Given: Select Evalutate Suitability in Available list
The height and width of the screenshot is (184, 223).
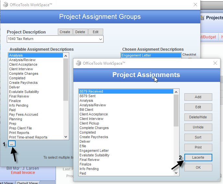Looking at the screenshot, I should click(36, 92).
